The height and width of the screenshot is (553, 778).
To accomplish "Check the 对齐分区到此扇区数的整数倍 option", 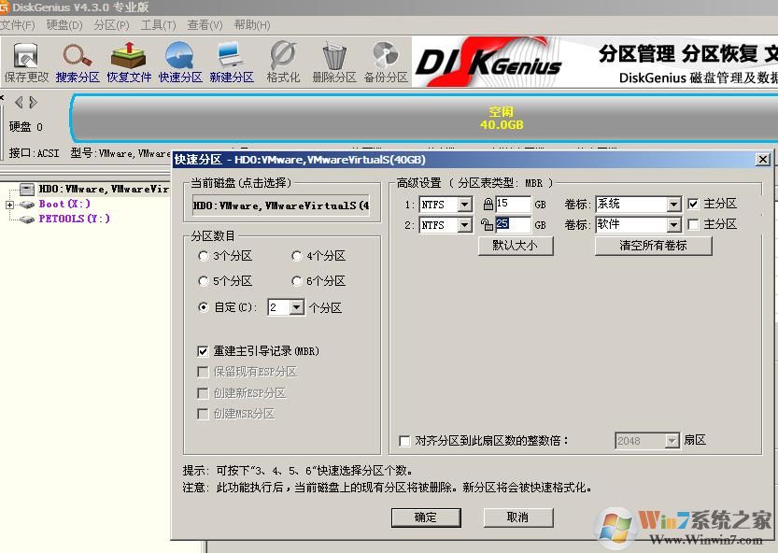I will click(x=404, y=441).
